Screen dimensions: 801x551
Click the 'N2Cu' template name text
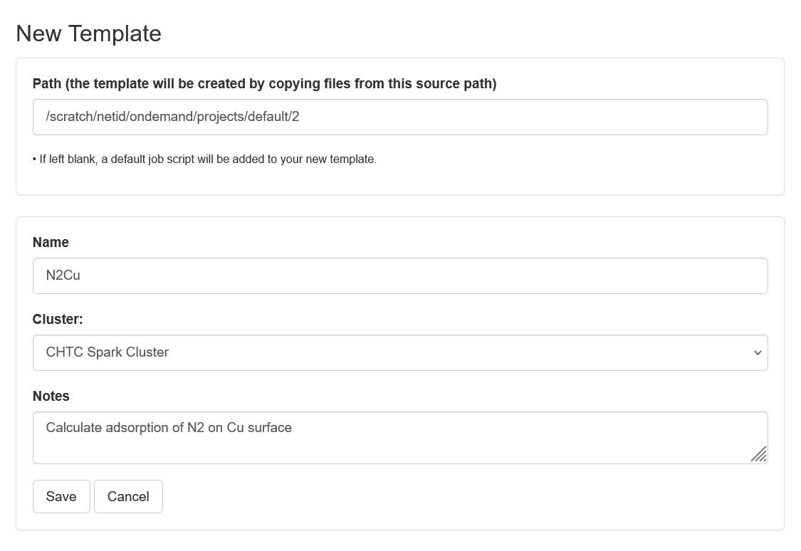[x=63, y=275]
